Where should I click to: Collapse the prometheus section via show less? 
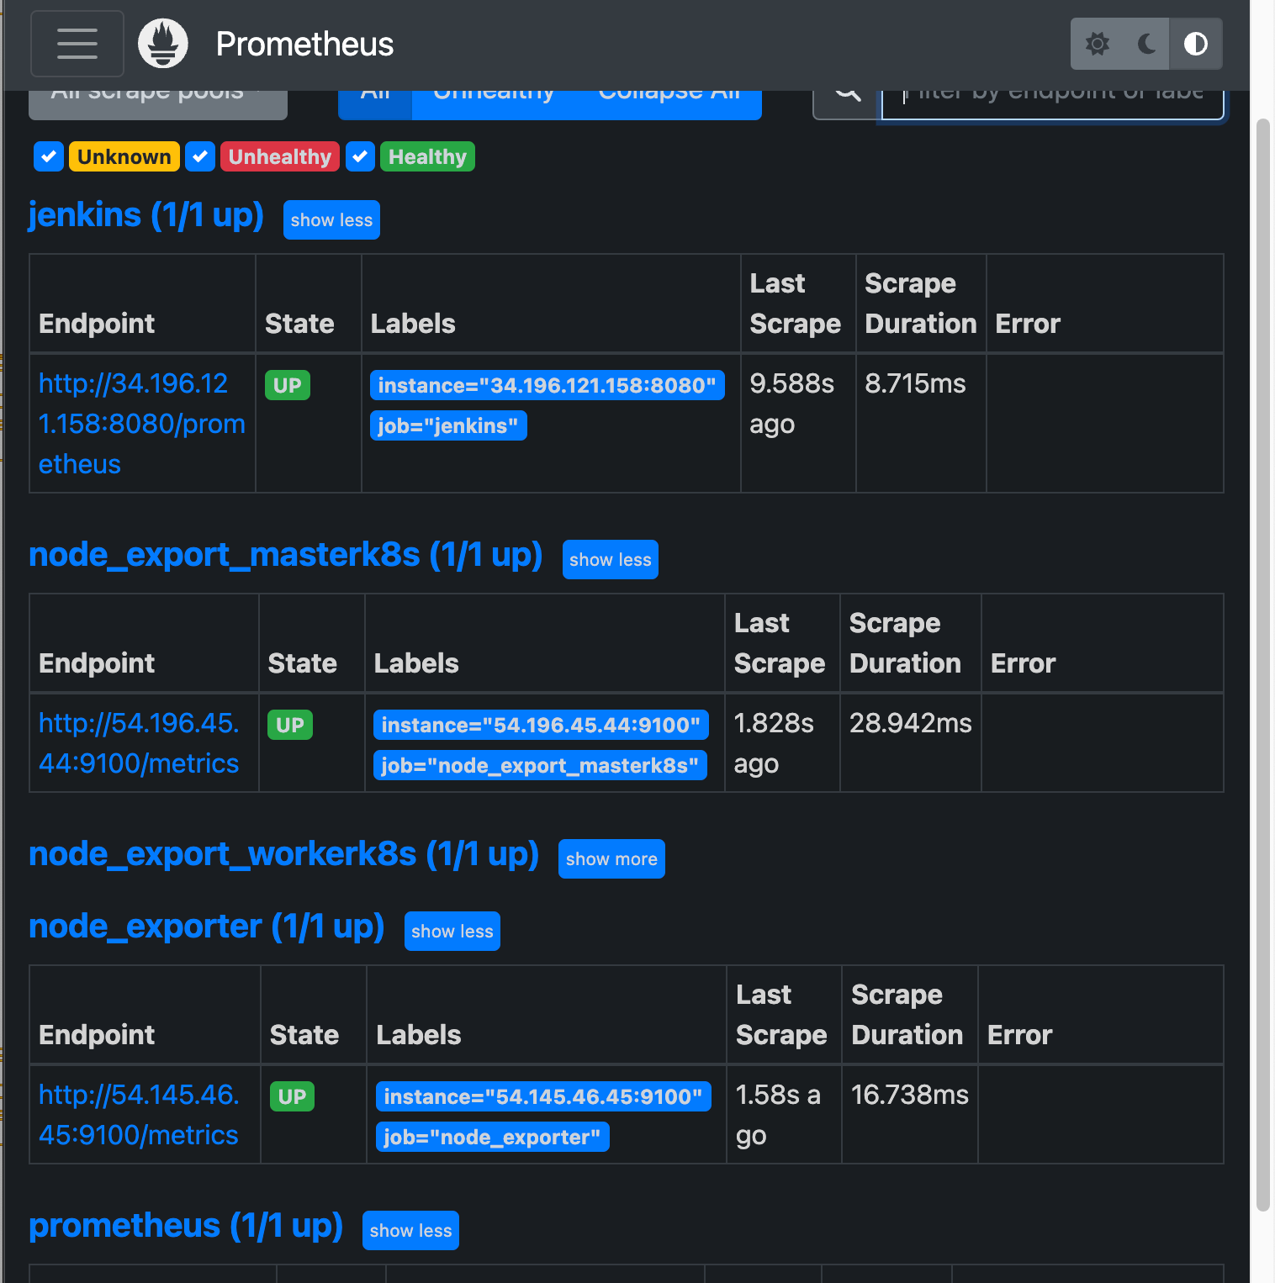410,1230
